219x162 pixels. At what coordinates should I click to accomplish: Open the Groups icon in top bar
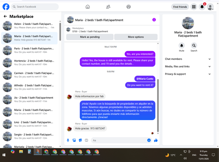[128, 7]
